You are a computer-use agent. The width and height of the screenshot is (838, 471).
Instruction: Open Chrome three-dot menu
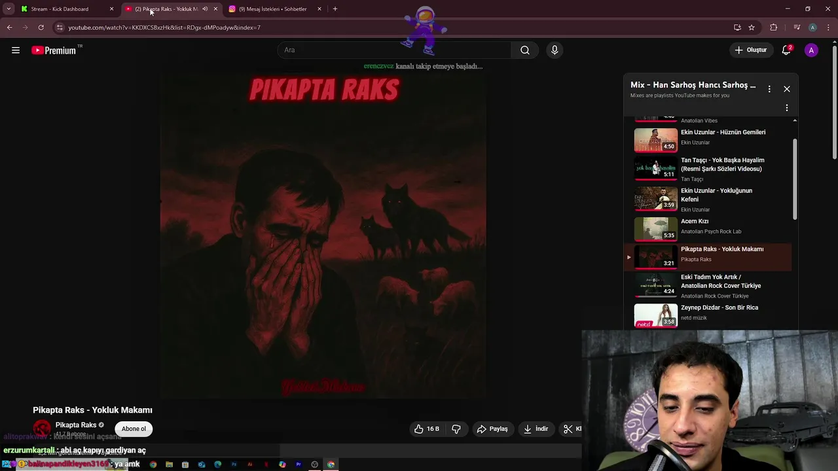coord(828,27)
